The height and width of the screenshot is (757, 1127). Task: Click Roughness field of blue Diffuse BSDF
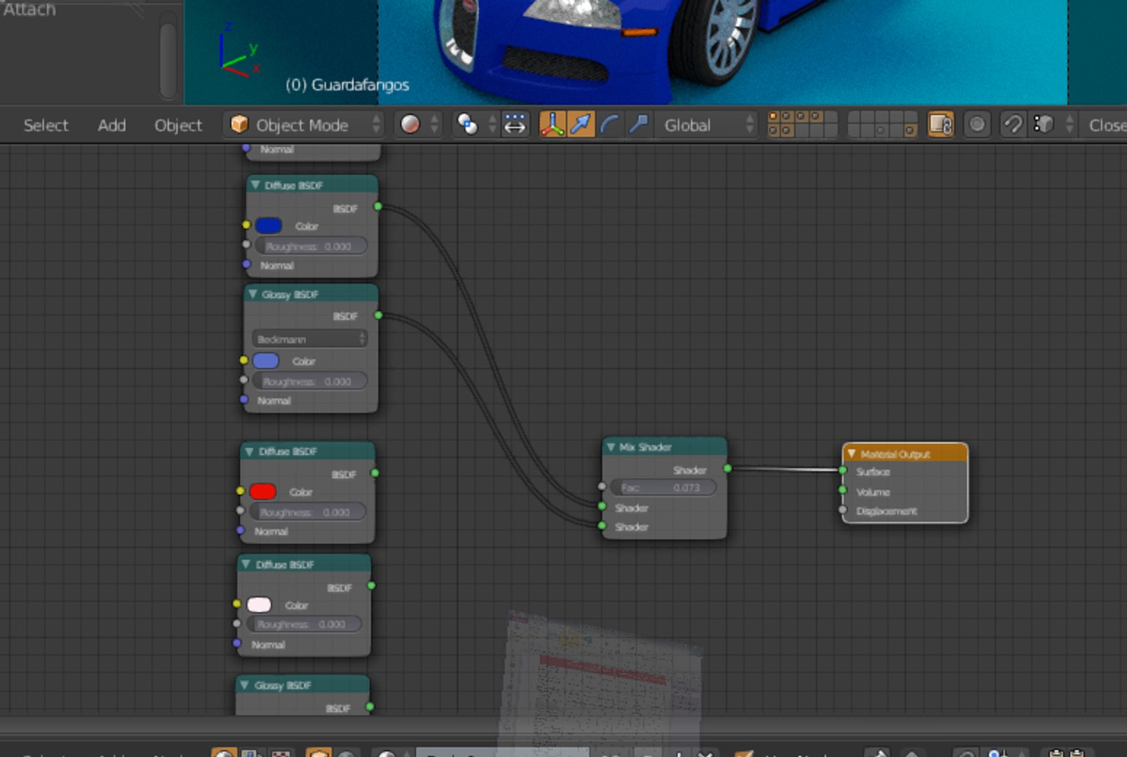311,246
